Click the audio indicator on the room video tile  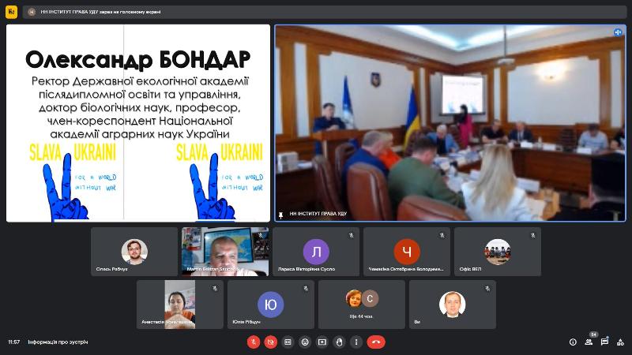coord(618,32)
